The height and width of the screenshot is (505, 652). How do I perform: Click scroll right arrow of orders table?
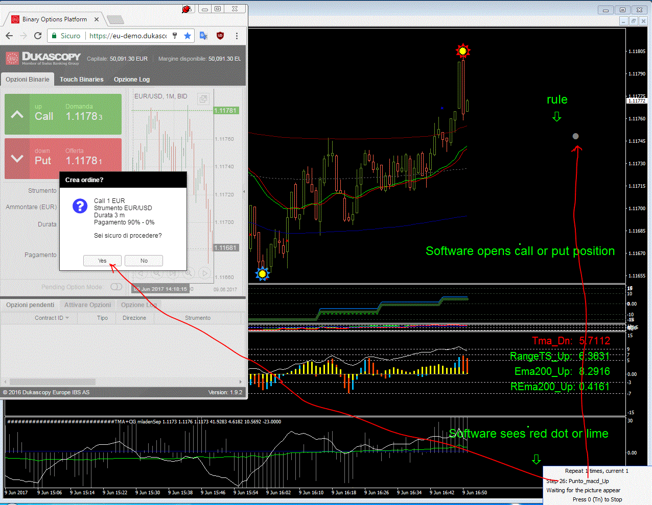pyautogui.click(x=241, y=382)
